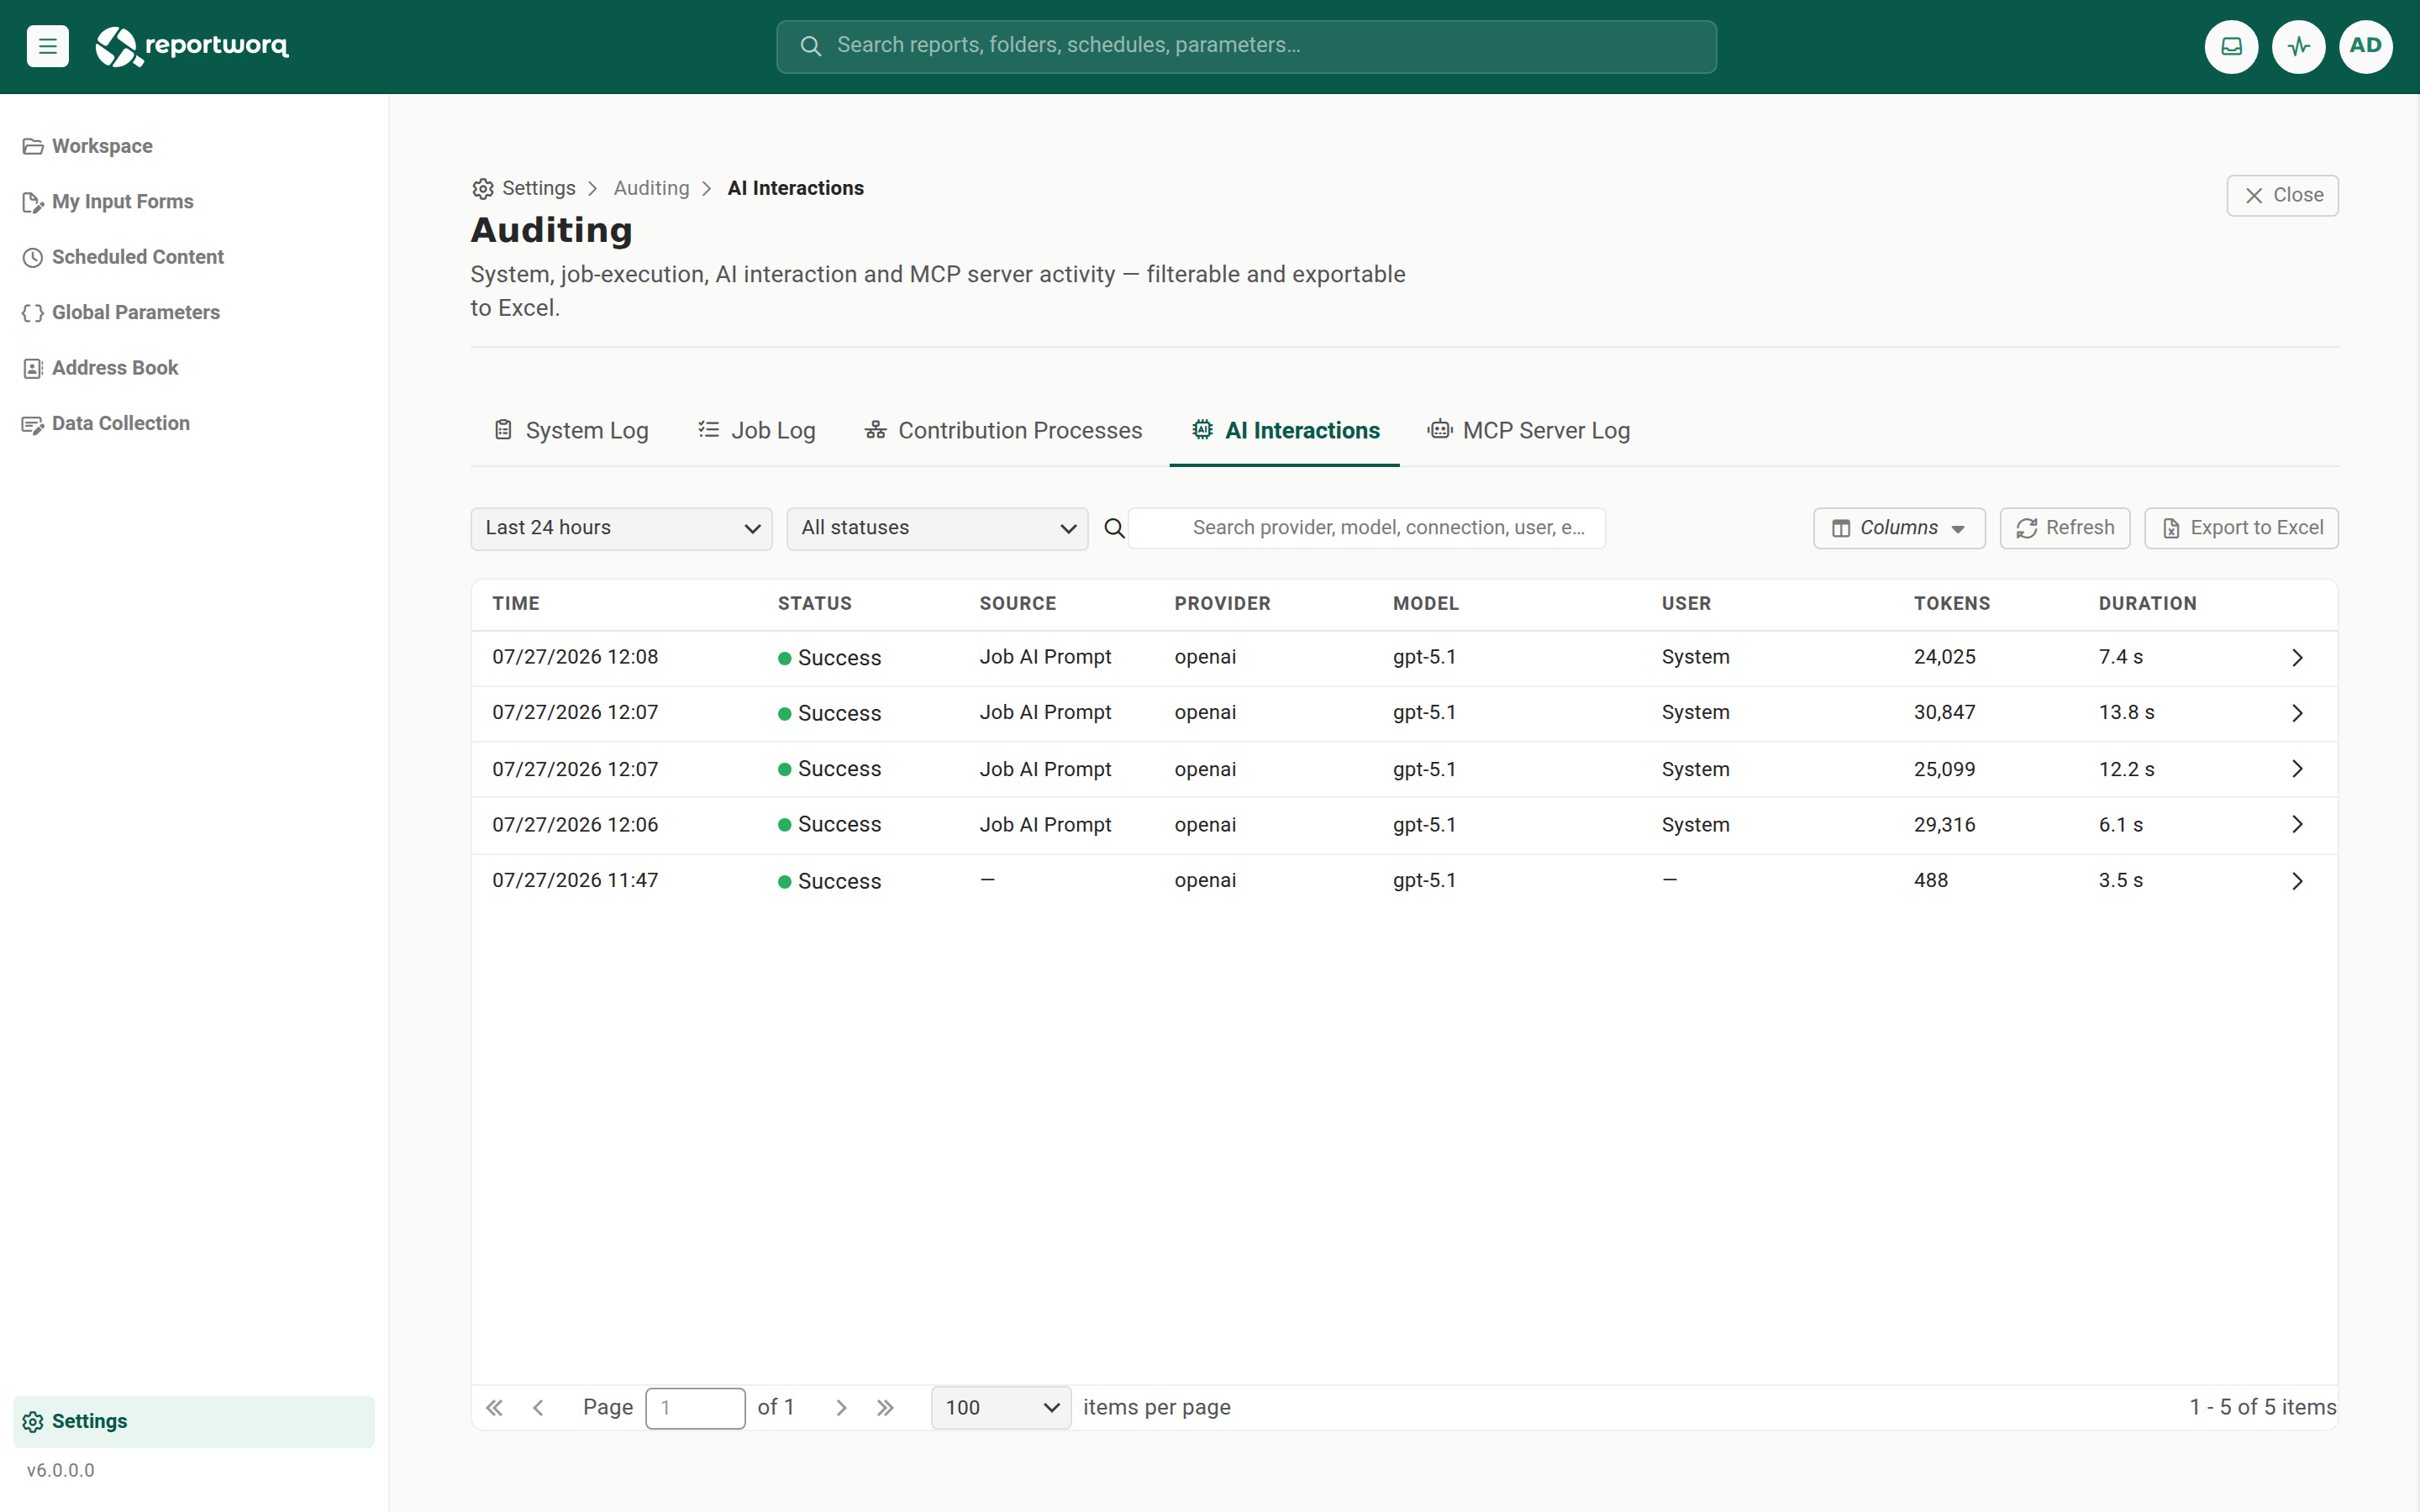Sort by the USER column header
The image size is (2420, 1512).
[1686, 604]
